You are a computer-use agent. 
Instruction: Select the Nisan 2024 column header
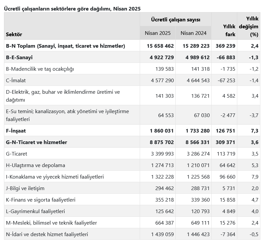[x=193, y=33]
